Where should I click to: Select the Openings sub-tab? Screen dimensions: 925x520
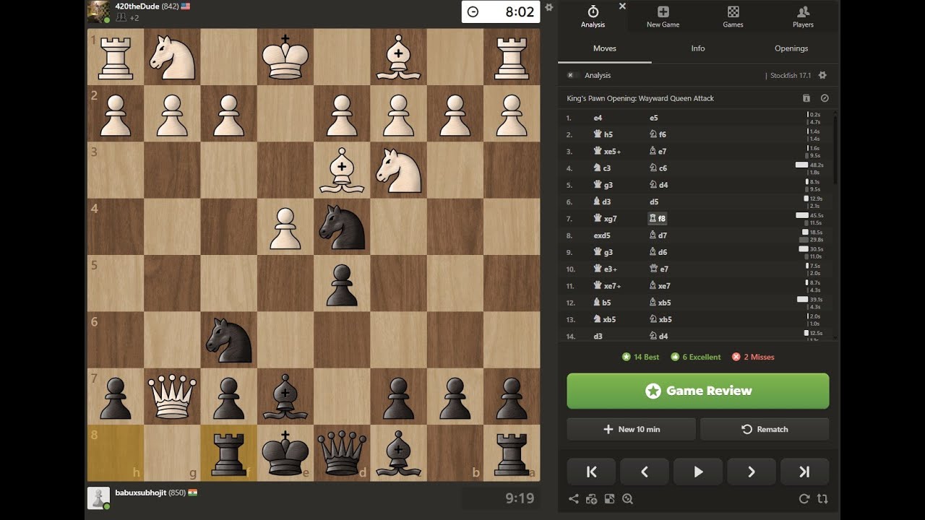(791, 48)
